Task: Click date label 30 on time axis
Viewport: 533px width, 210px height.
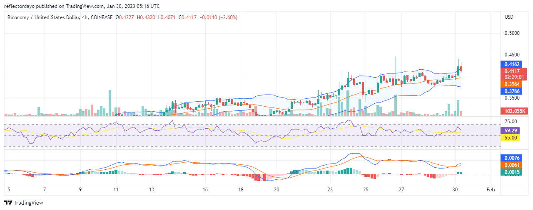Action: click(455, 189)
